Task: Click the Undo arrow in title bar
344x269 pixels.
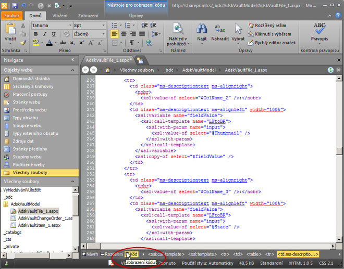Action: 23,6
